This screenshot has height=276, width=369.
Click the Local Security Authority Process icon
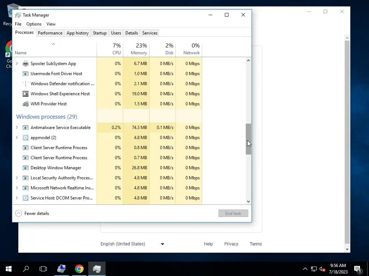click(26, 178)
